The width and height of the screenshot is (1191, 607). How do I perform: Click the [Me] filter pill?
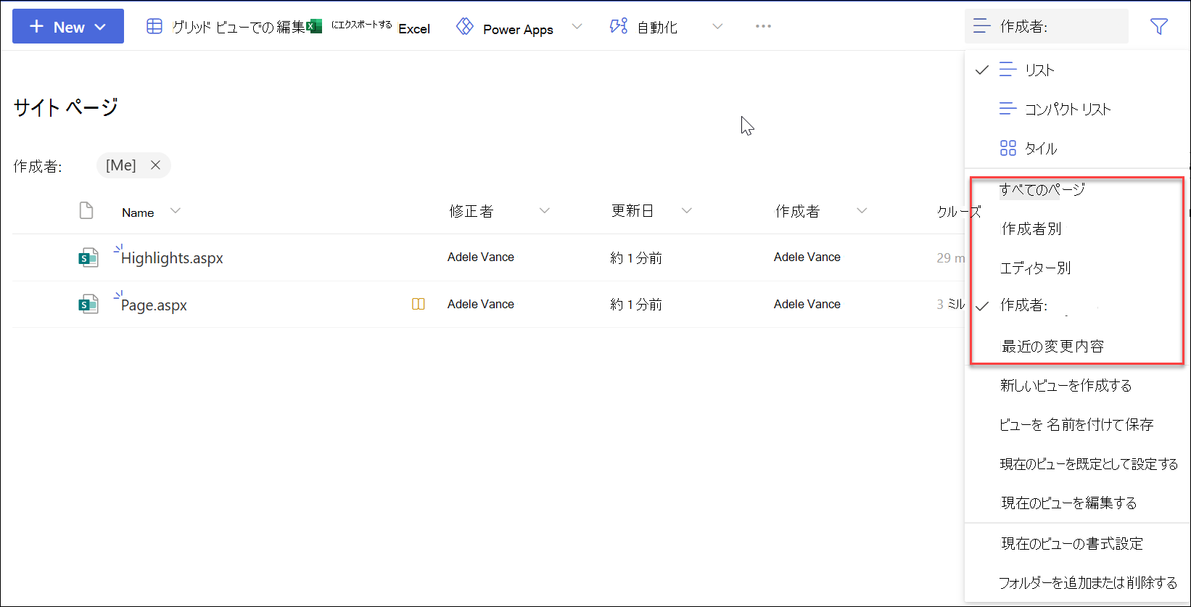(x=134, y=165)
